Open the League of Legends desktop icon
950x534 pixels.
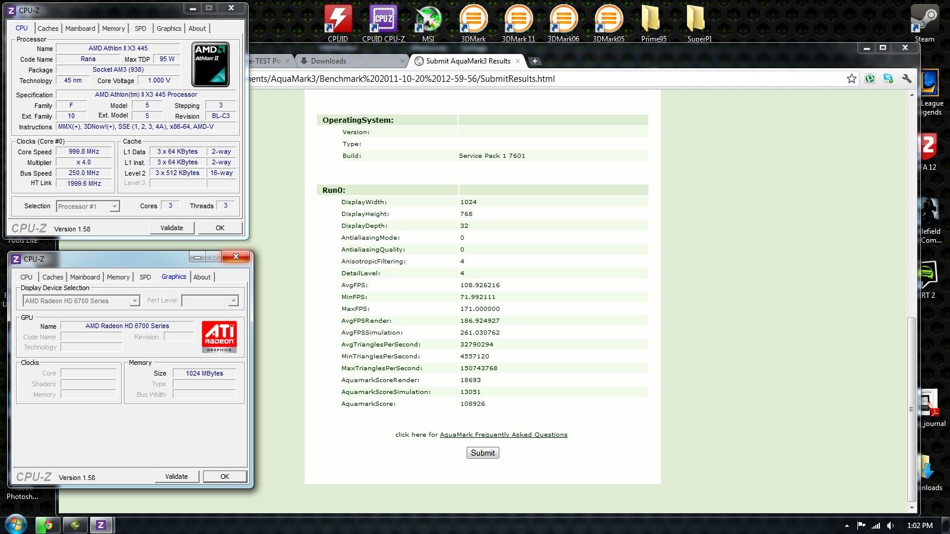pos(931,92)
